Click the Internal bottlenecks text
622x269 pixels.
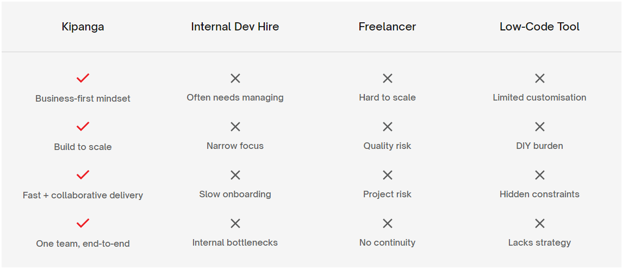(235, 242)
